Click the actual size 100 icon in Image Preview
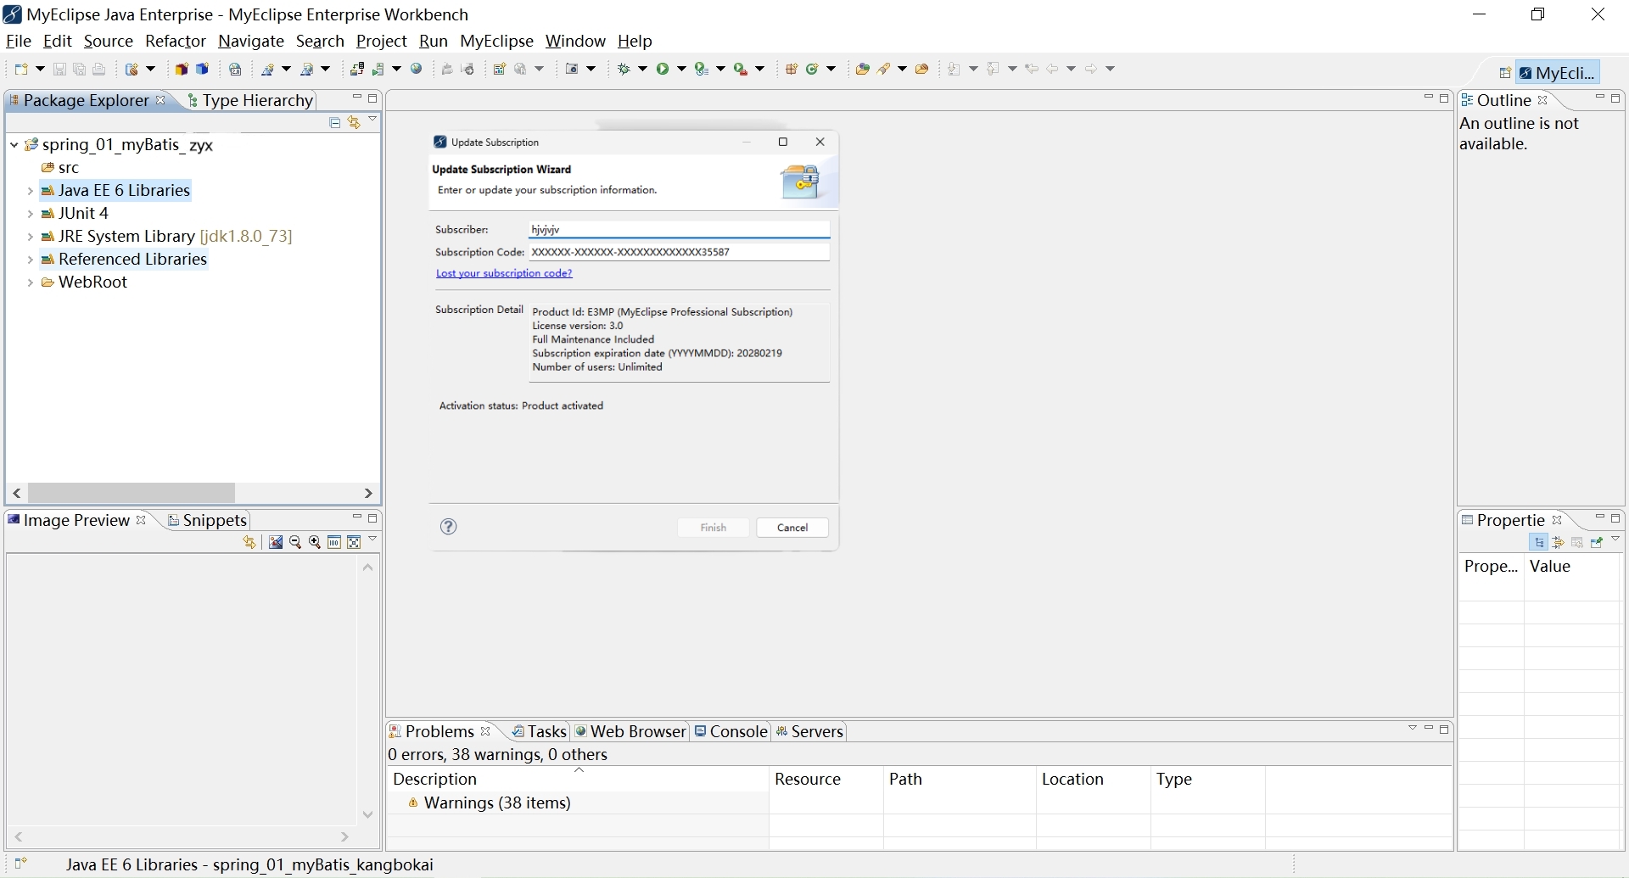 [x=334, y=542]
